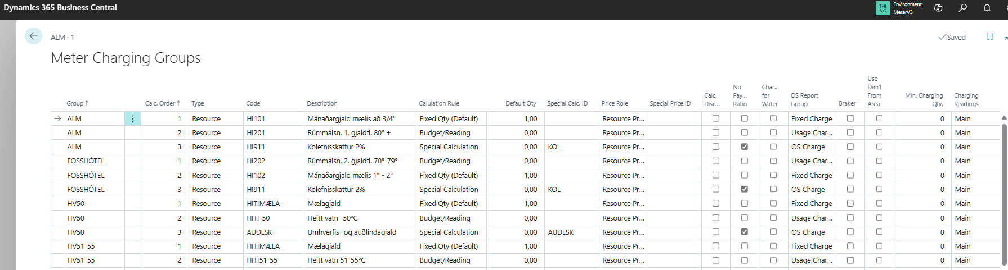Click the Price Role column header
1008x270 pixels.
click(x=615, y=103)
